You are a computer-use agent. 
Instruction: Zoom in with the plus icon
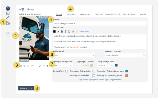click(48, 66)
